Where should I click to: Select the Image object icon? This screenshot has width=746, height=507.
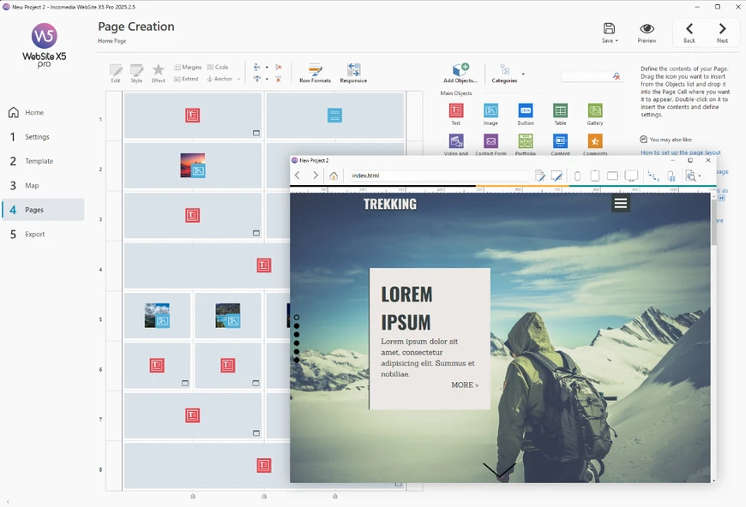[x=490, y=110]
